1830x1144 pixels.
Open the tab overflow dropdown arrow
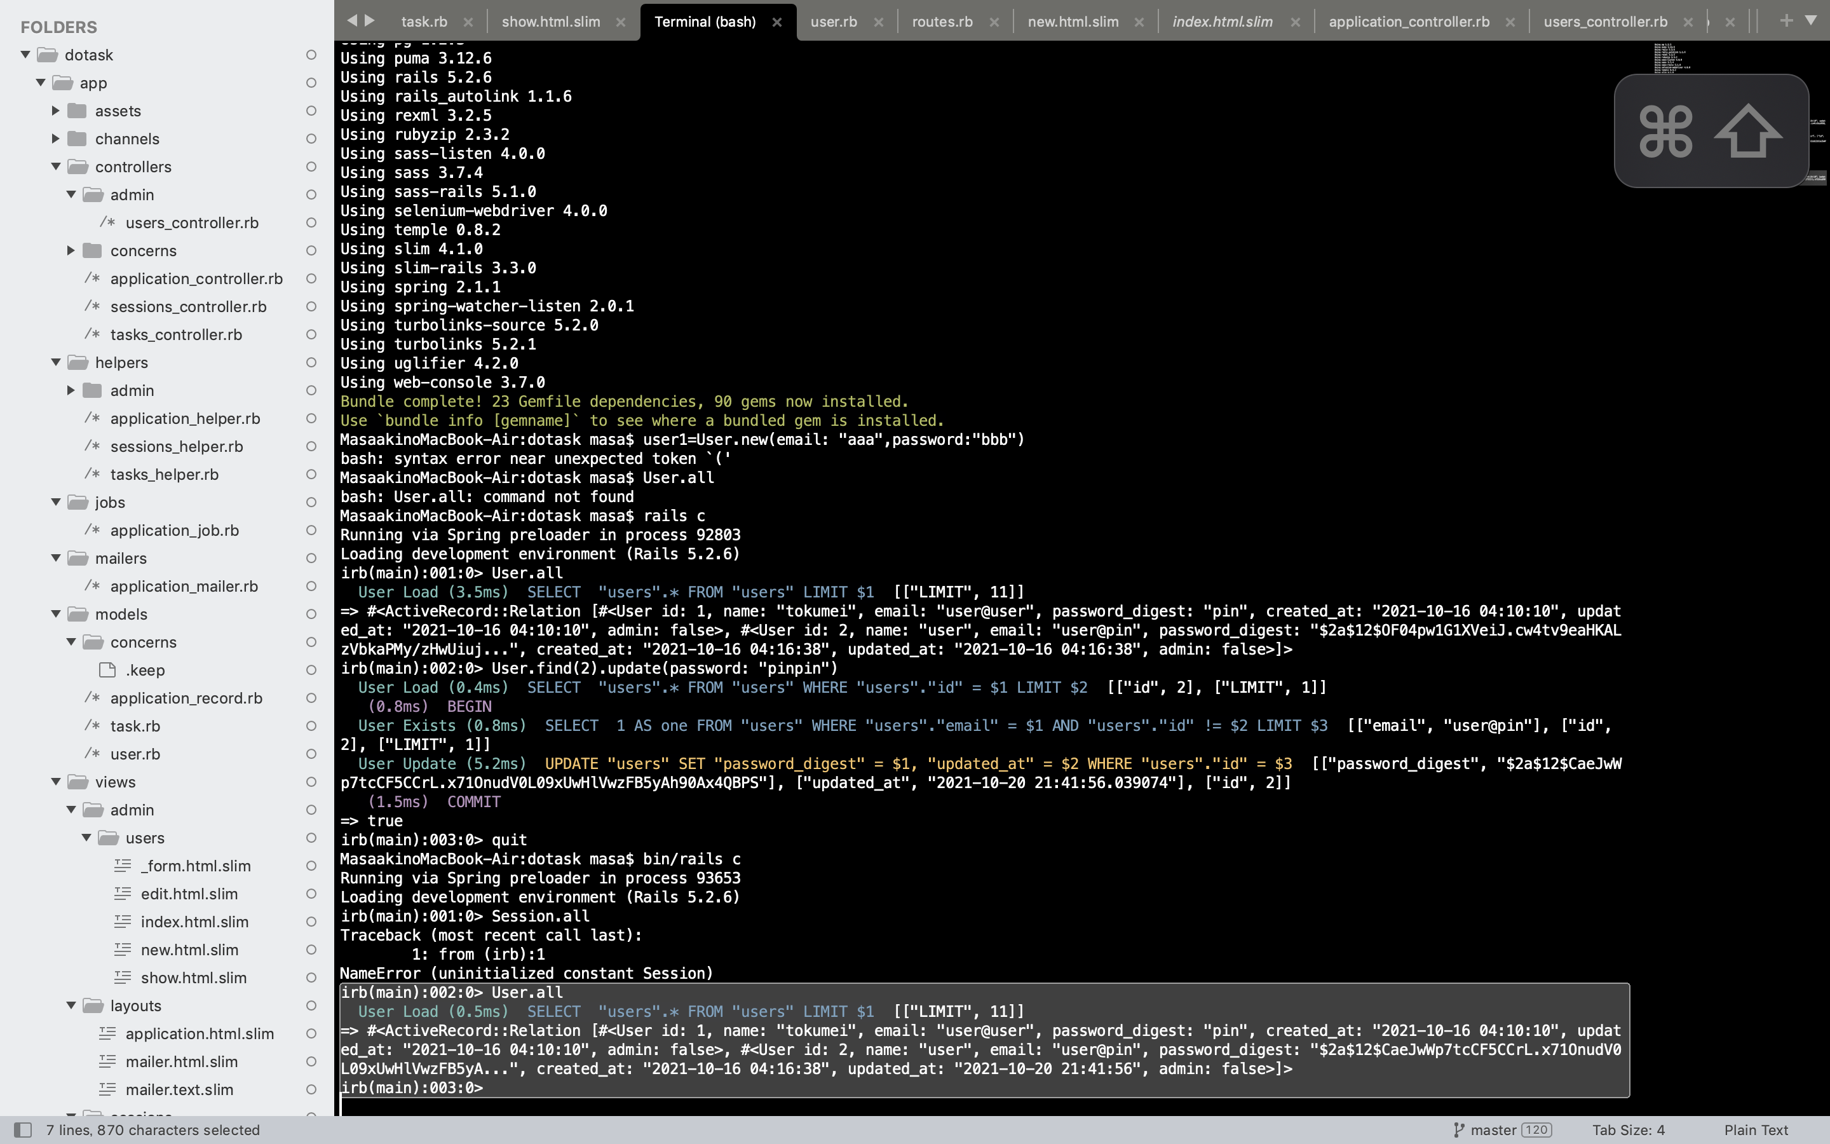click(1812, 20)
